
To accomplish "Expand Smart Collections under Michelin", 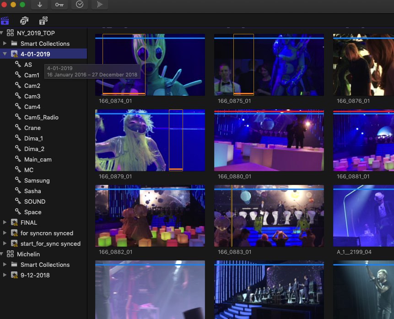I will [5, 265].
